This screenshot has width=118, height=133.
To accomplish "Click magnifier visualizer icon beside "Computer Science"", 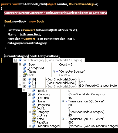I will coord(54,72).
